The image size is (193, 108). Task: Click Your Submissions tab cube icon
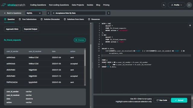coord(20,19)
